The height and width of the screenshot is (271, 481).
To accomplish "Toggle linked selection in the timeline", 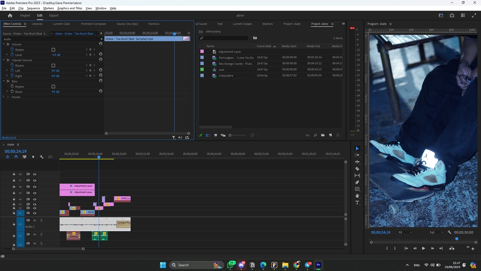I will tap(24, 157).
